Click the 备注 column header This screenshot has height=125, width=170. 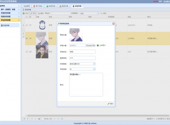click(159, 17)
